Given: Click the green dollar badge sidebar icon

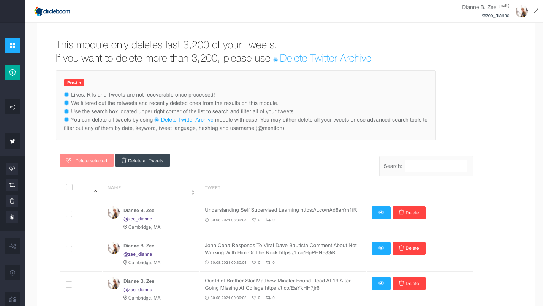Looking at the screenshot, I should (13, 72).
